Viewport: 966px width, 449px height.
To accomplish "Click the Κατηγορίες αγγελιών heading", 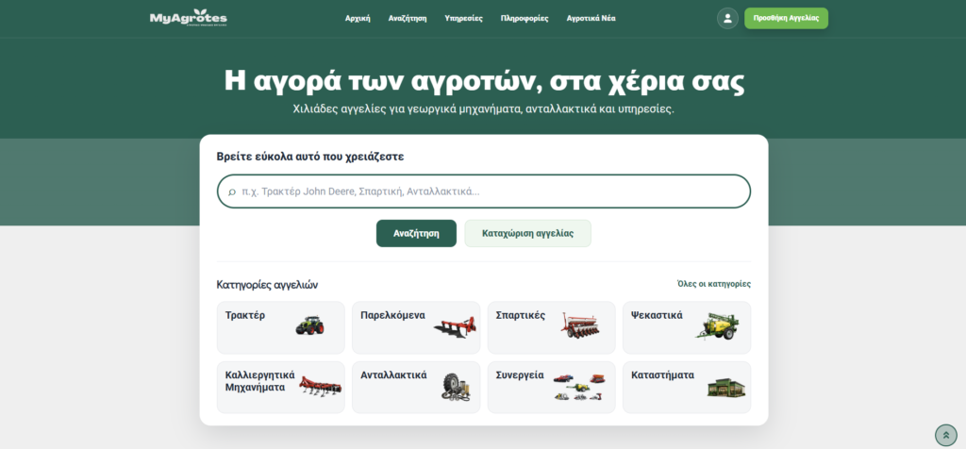I will (x=267, y=285).
